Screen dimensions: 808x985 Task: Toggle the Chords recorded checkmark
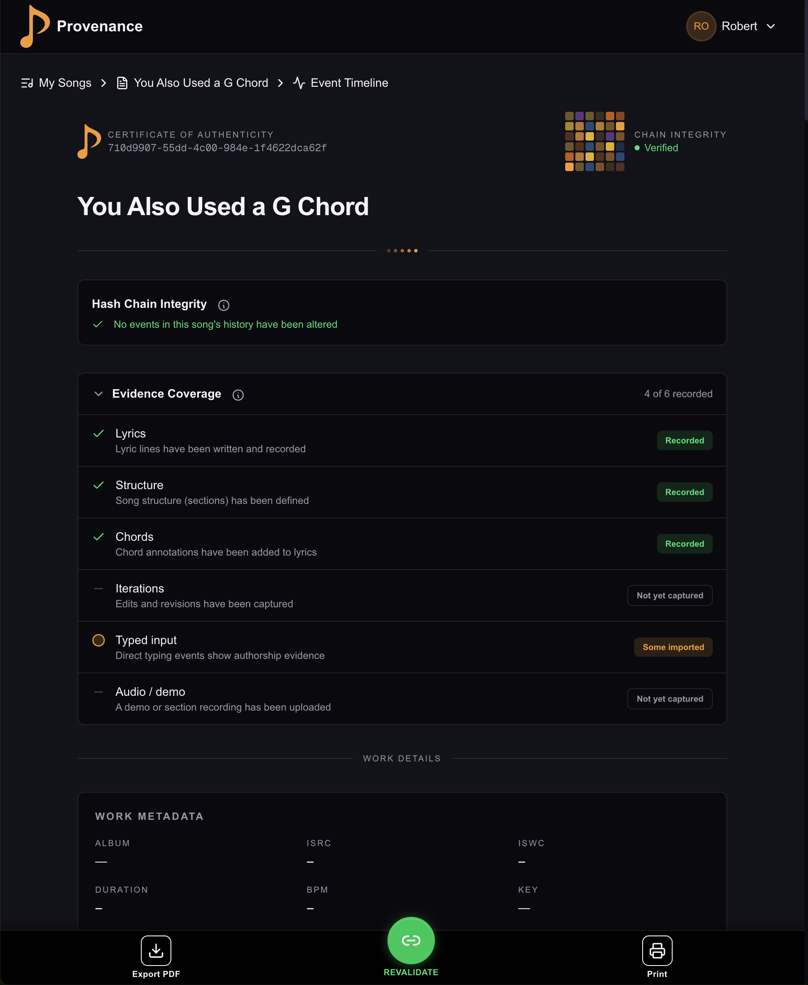click(98, 537)
